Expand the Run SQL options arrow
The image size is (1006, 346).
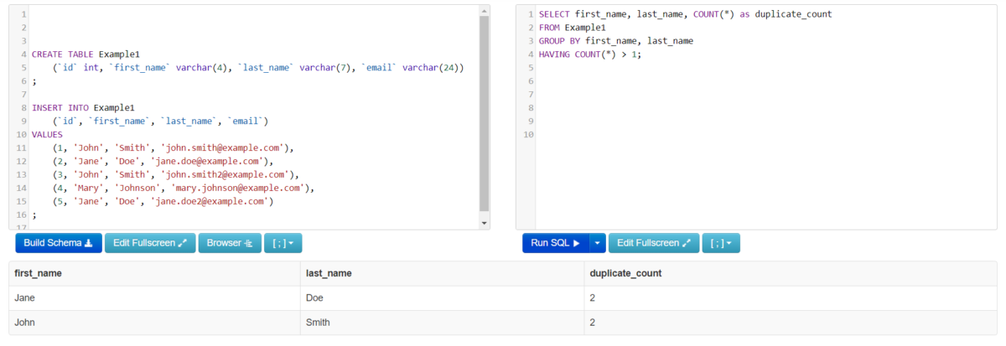coord(597,243)
